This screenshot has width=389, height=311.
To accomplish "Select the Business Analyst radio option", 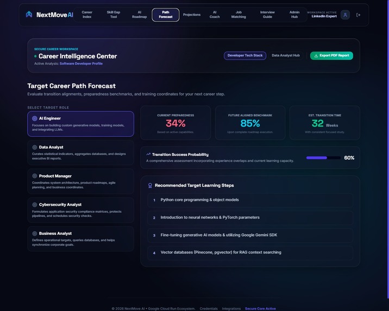I will click(35, 233).
